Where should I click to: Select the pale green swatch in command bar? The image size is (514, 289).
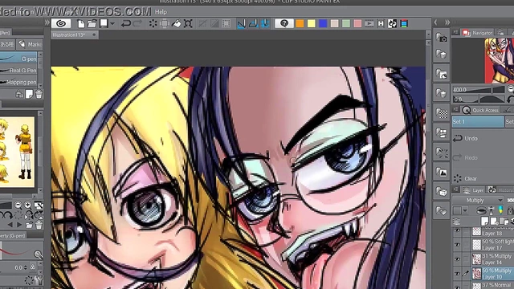[346, 23]
